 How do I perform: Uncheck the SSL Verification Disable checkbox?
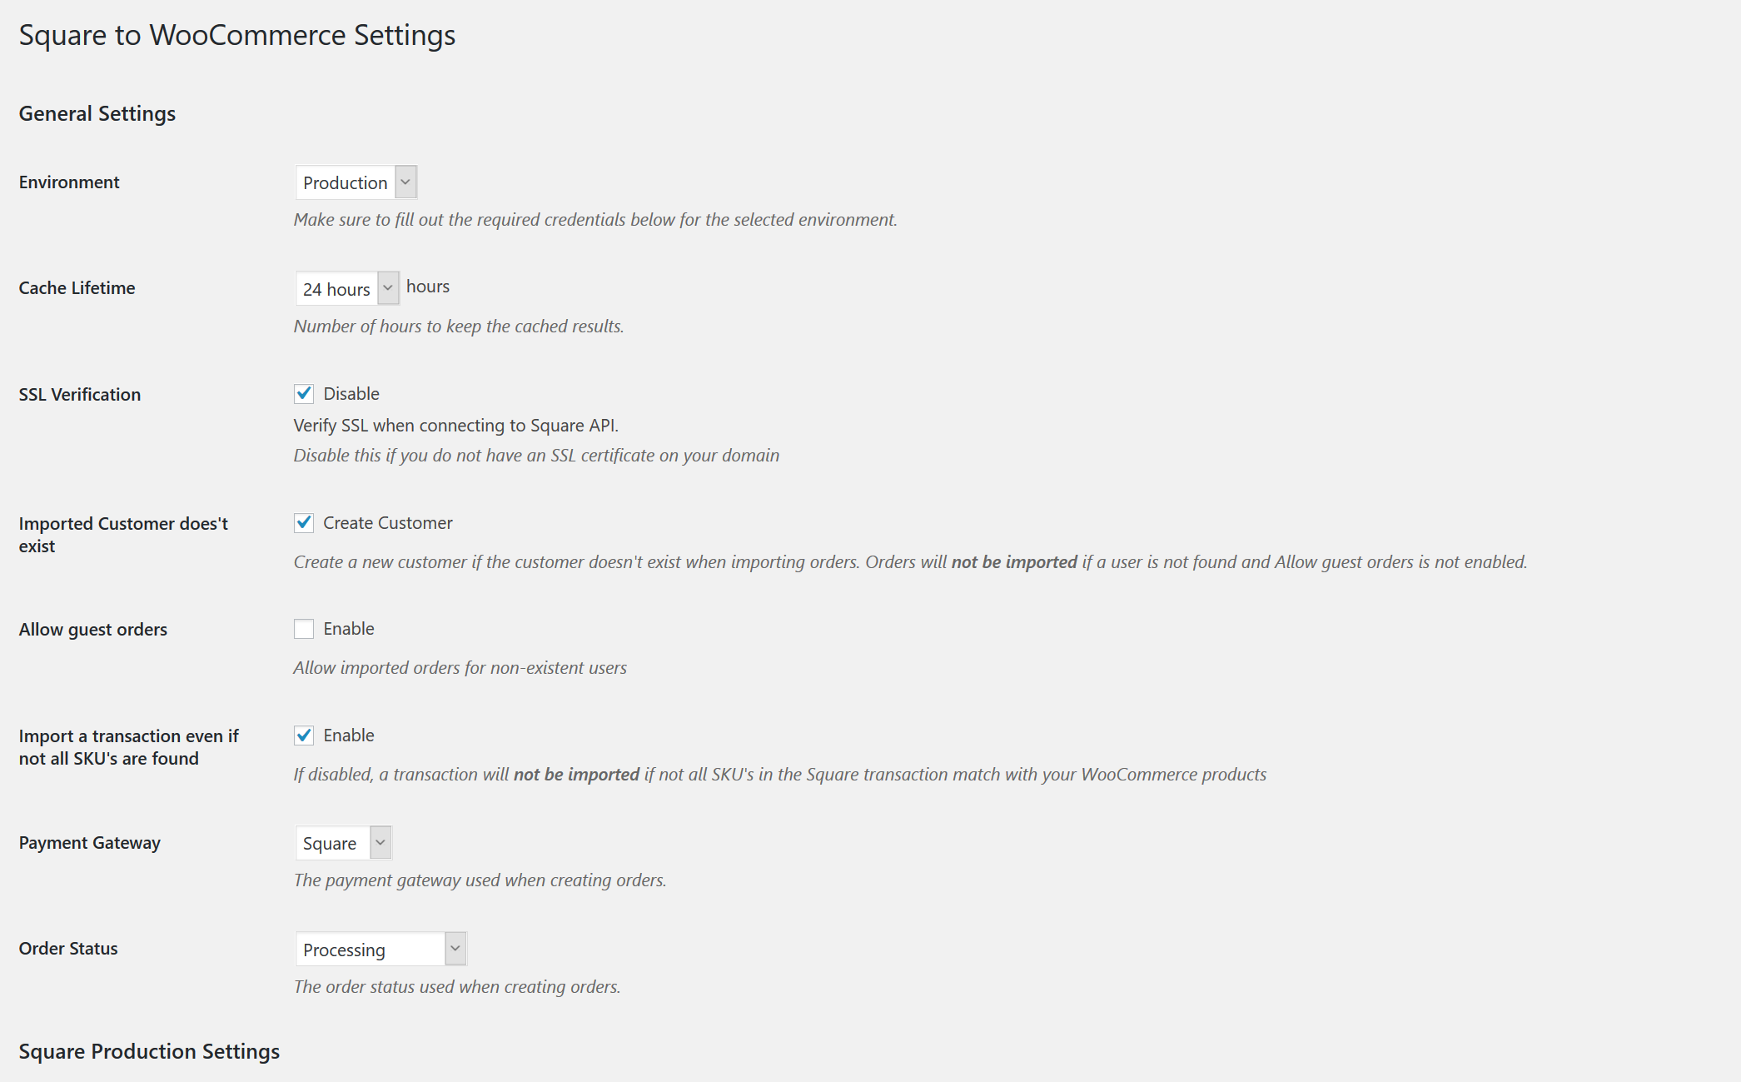tap(304, 394)
